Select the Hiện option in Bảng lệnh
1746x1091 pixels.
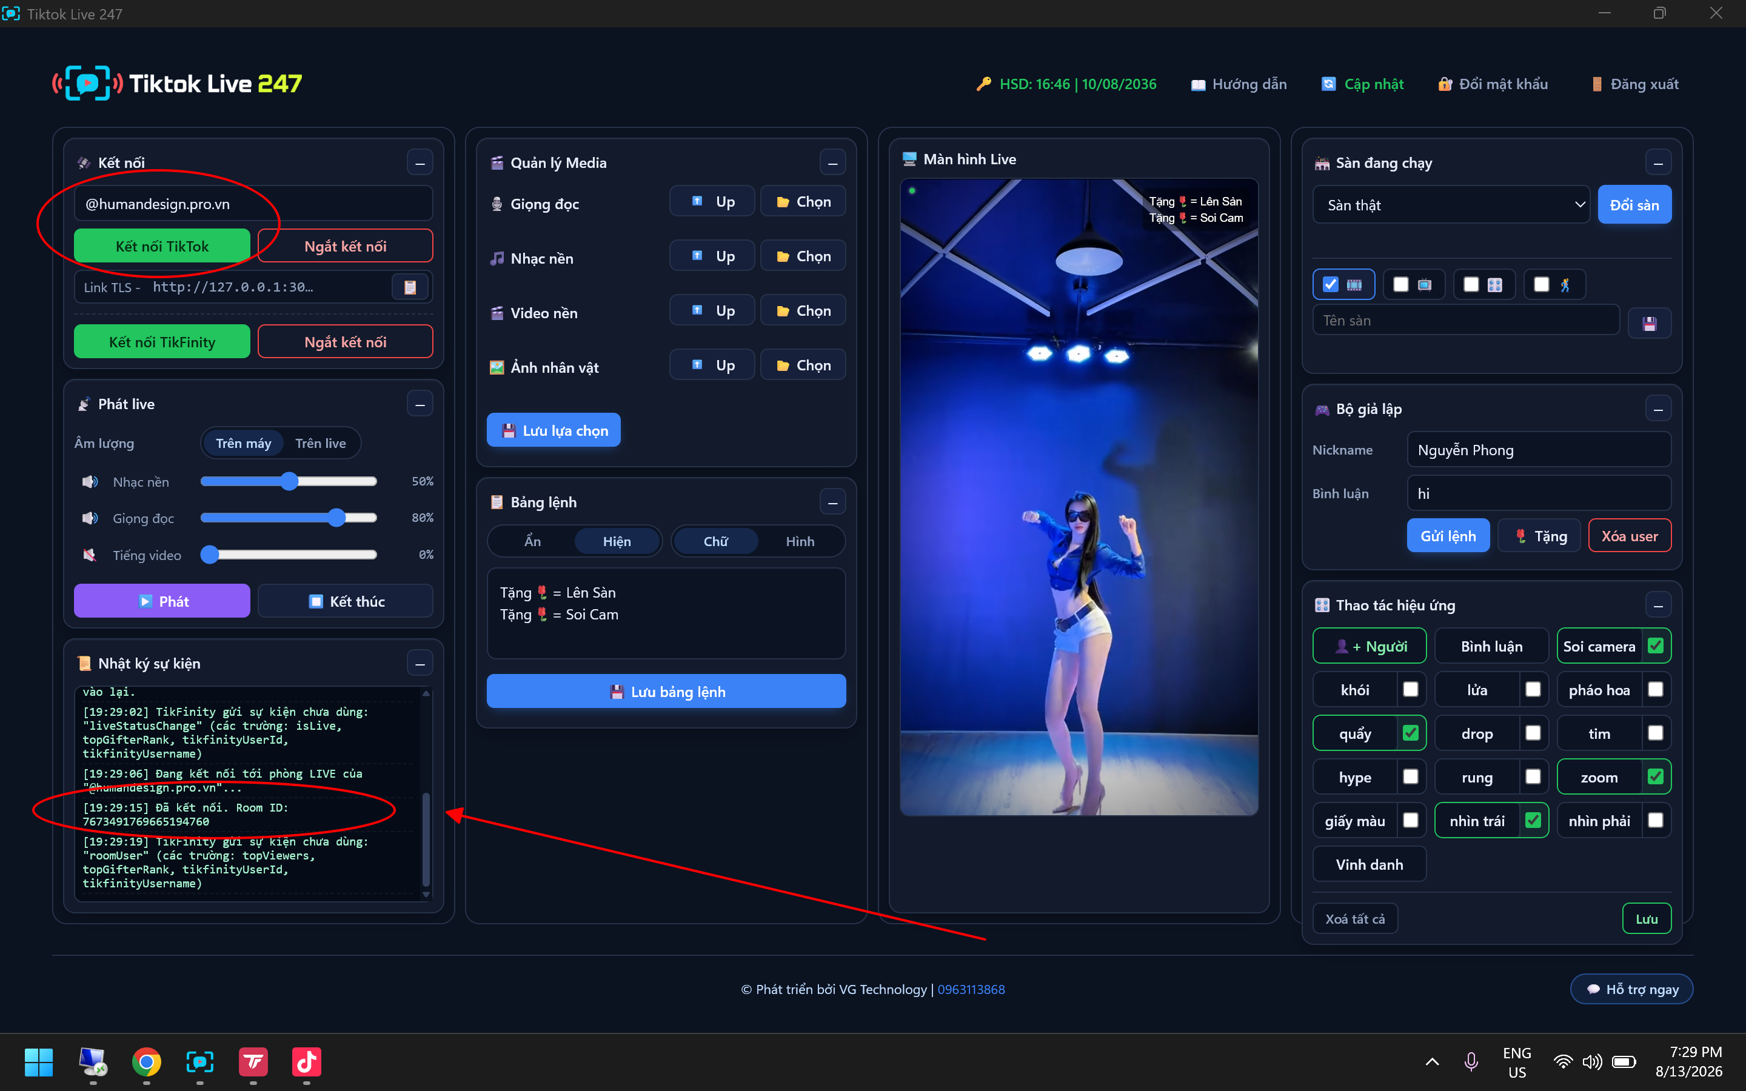point(617,541)
